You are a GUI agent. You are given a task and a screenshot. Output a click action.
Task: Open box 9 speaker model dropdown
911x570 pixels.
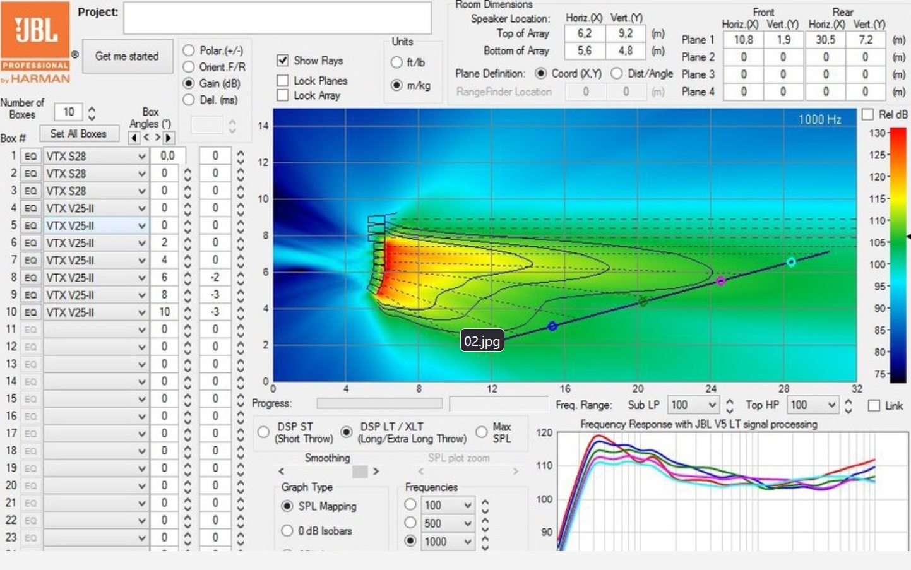[96, 295]
